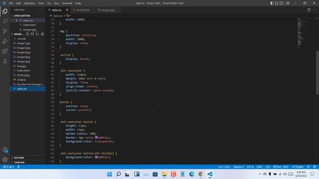Open the View menu
319x179 pixels.
click(41, 3)
